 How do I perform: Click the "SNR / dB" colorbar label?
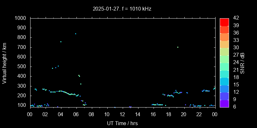tap(243, 63)
